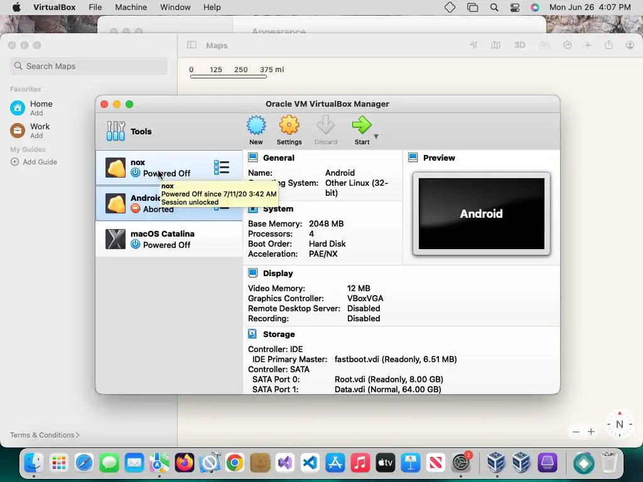Open Visual Studio Code from the Dock
The width and height of the screenshot is (643, 482).
pyautogui.click(x=310, y=463)
